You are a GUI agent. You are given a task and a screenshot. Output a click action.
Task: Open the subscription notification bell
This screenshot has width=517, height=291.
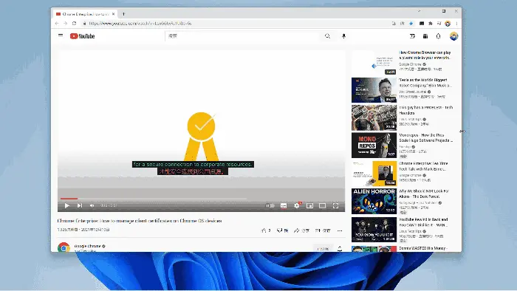340,249
